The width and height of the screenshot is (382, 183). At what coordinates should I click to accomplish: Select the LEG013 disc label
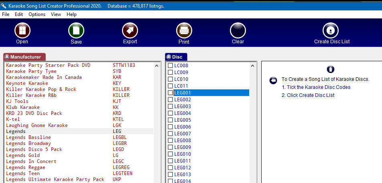point(183,175)
